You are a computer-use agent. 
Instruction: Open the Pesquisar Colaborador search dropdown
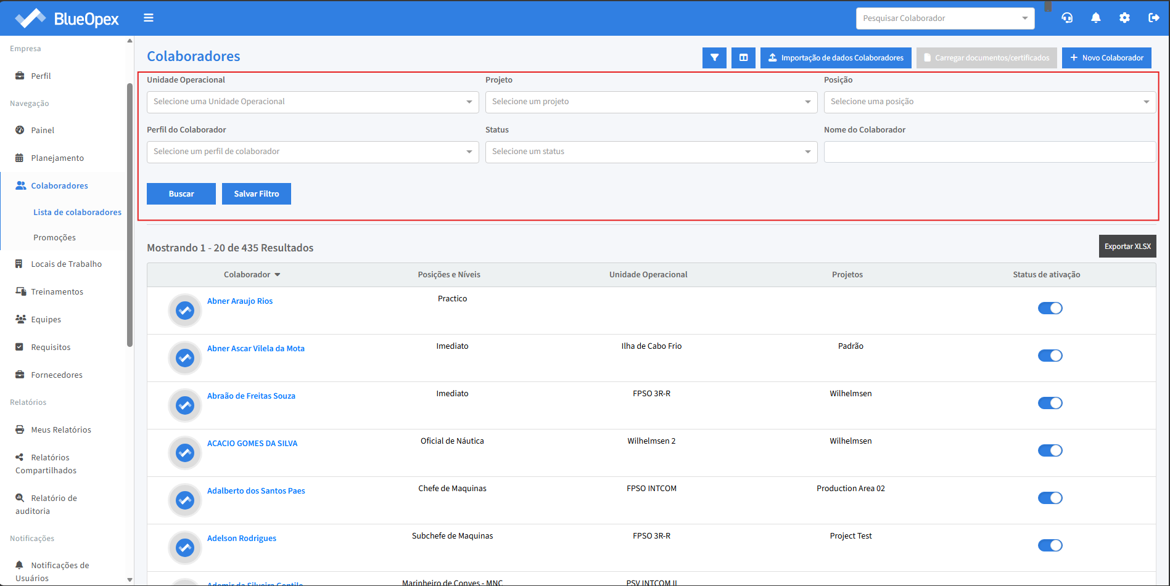tap(945, 18)
